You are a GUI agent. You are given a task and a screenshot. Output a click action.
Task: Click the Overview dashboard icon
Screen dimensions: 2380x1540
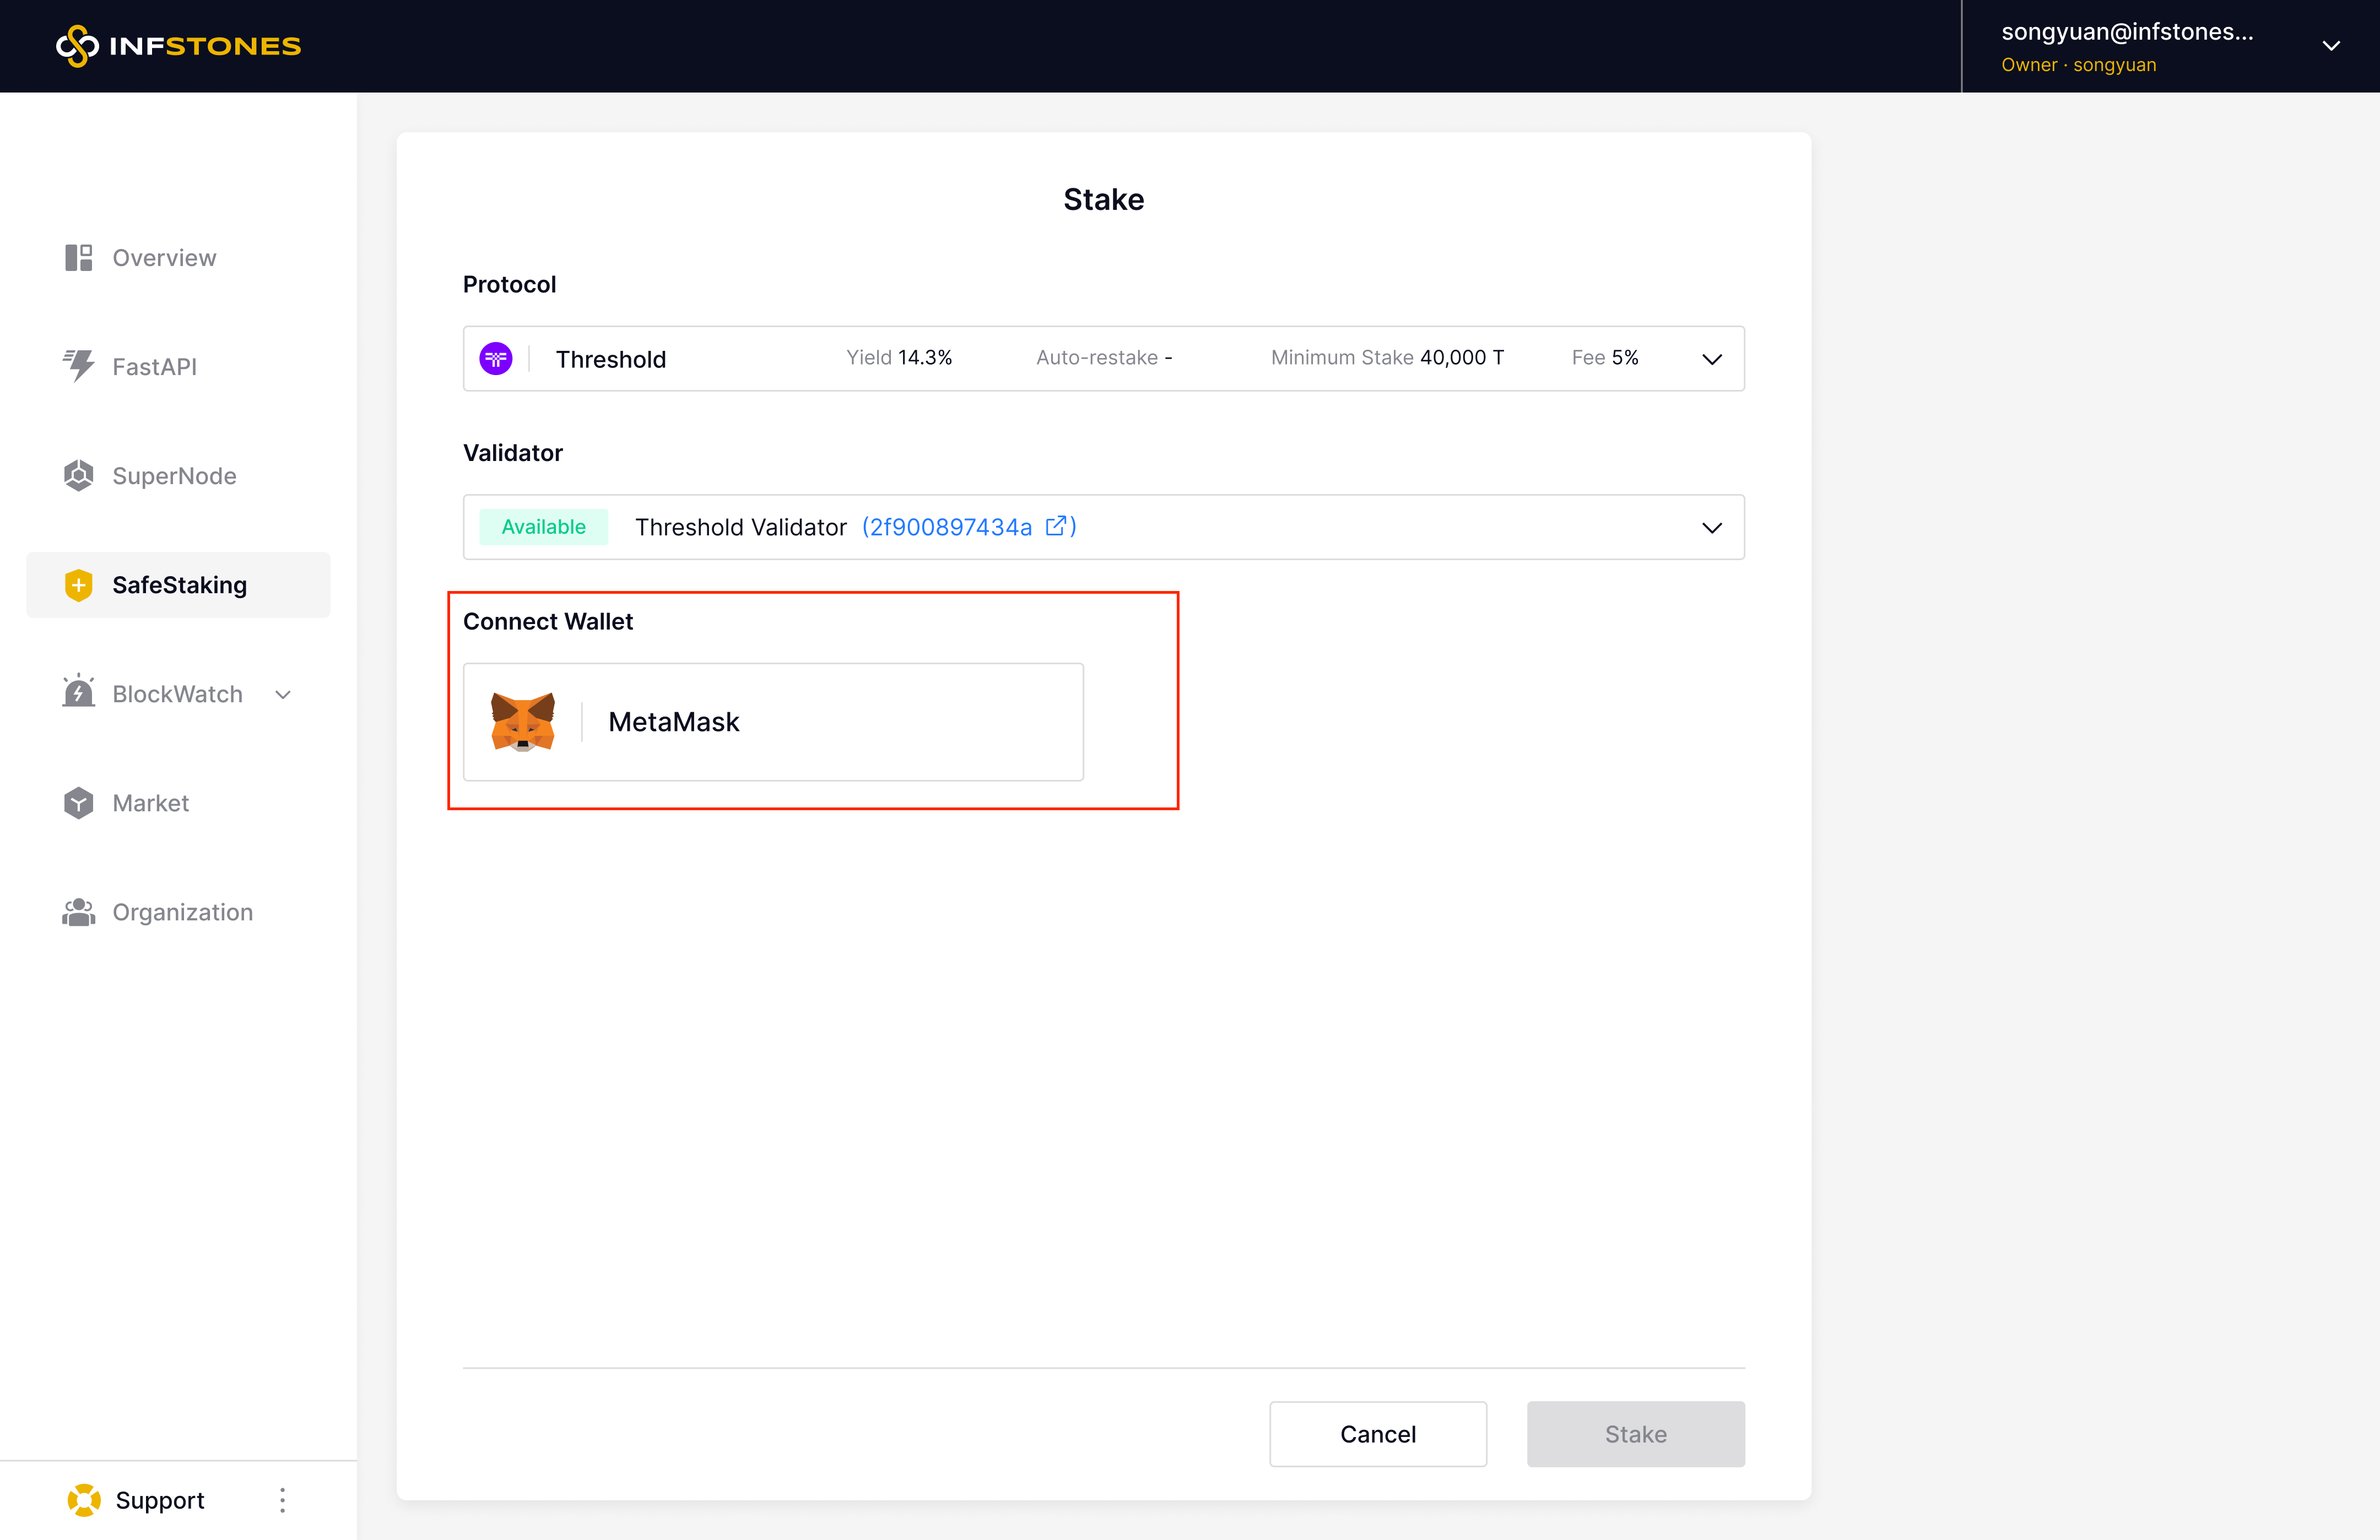coord(78,258)
